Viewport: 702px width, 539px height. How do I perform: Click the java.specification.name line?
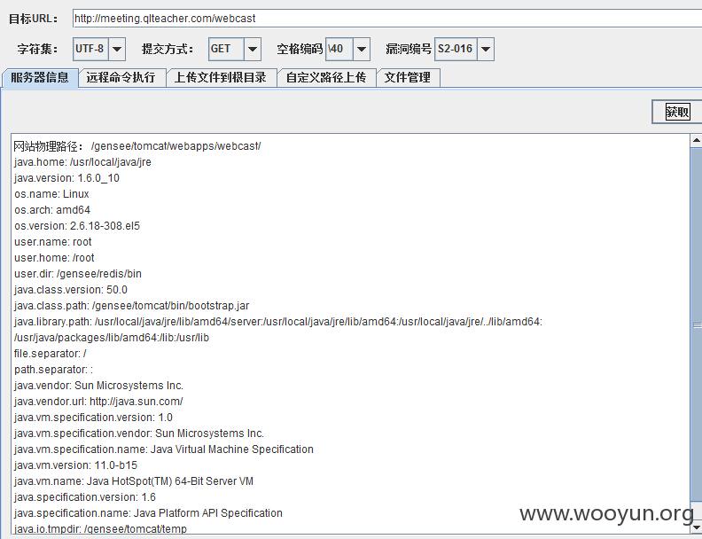pos(148,513)
